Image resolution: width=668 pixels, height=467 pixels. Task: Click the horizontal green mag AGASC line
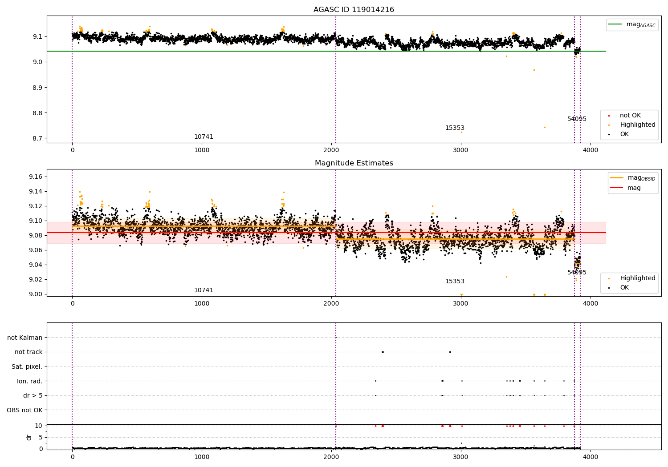[x=326, y=51]
